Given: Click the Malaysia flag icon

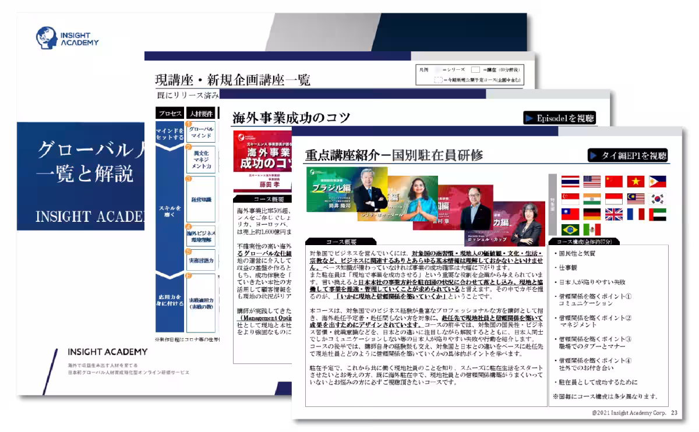Looking at the screenshot, I should point(636,198).
